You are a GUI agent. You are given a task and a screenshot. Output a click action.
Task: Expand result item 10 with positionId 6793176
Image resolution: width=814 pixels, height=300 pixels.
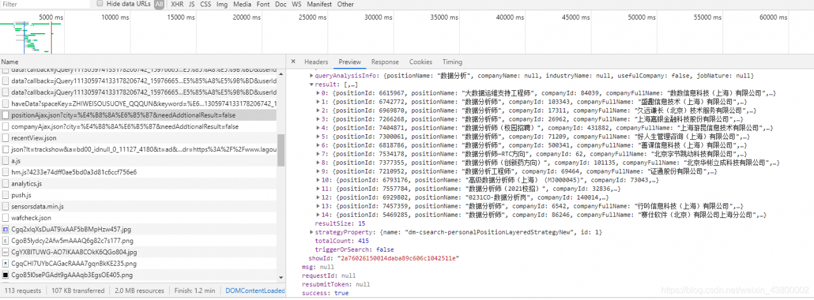(318, 180)
